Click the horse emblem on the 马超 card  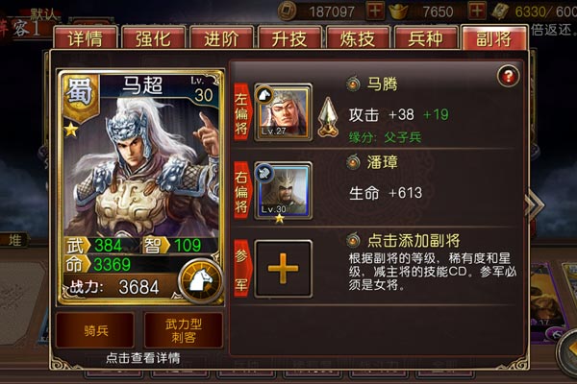[200, 281]
